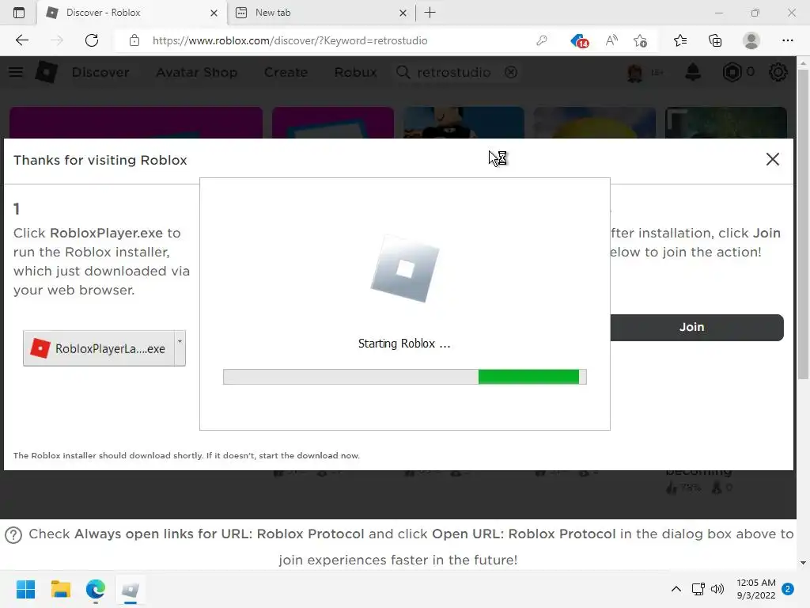Screen dimensions: 810x608
Task: Open Microsoft Edge from the taskbar
Action: point(96,589)
